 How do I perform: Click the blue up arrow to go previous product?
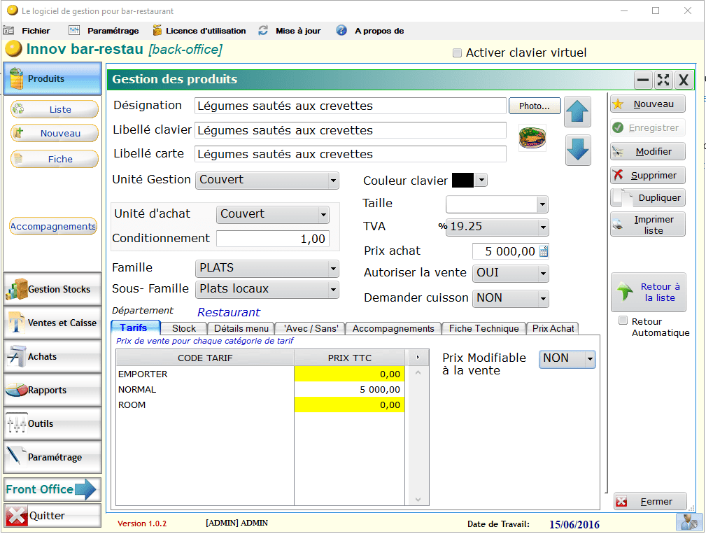coord(577,111)
